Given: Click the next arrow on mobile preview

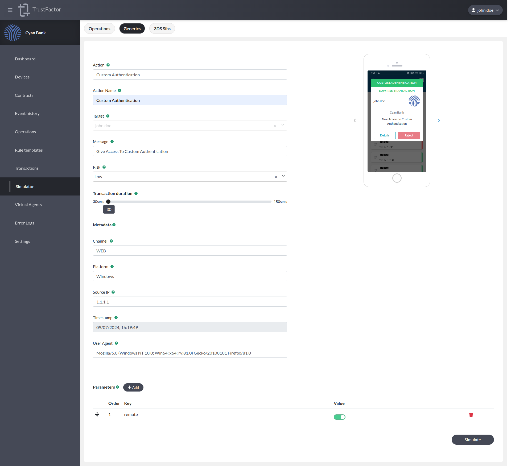Looking at the screenshot, I should coord(439,120).
